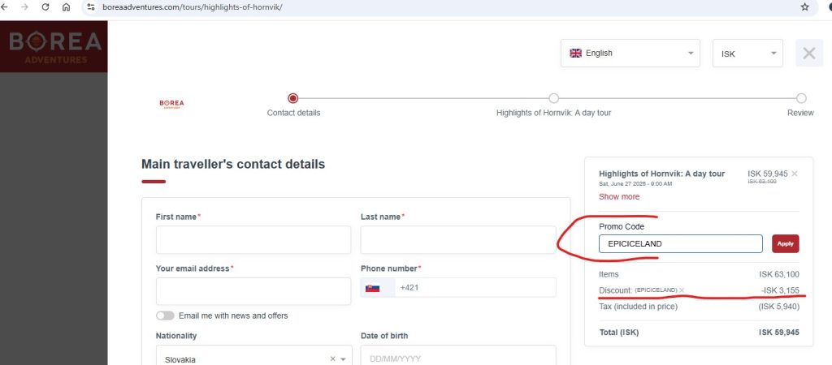Go to the browser home page icon
Screen dimensions: 832x365
(66, 7)
